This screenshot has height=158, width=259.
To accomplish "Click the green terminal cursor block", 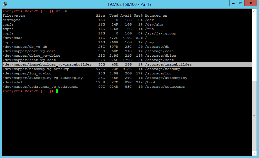I will pyautogui.click(x=57, y=91).
